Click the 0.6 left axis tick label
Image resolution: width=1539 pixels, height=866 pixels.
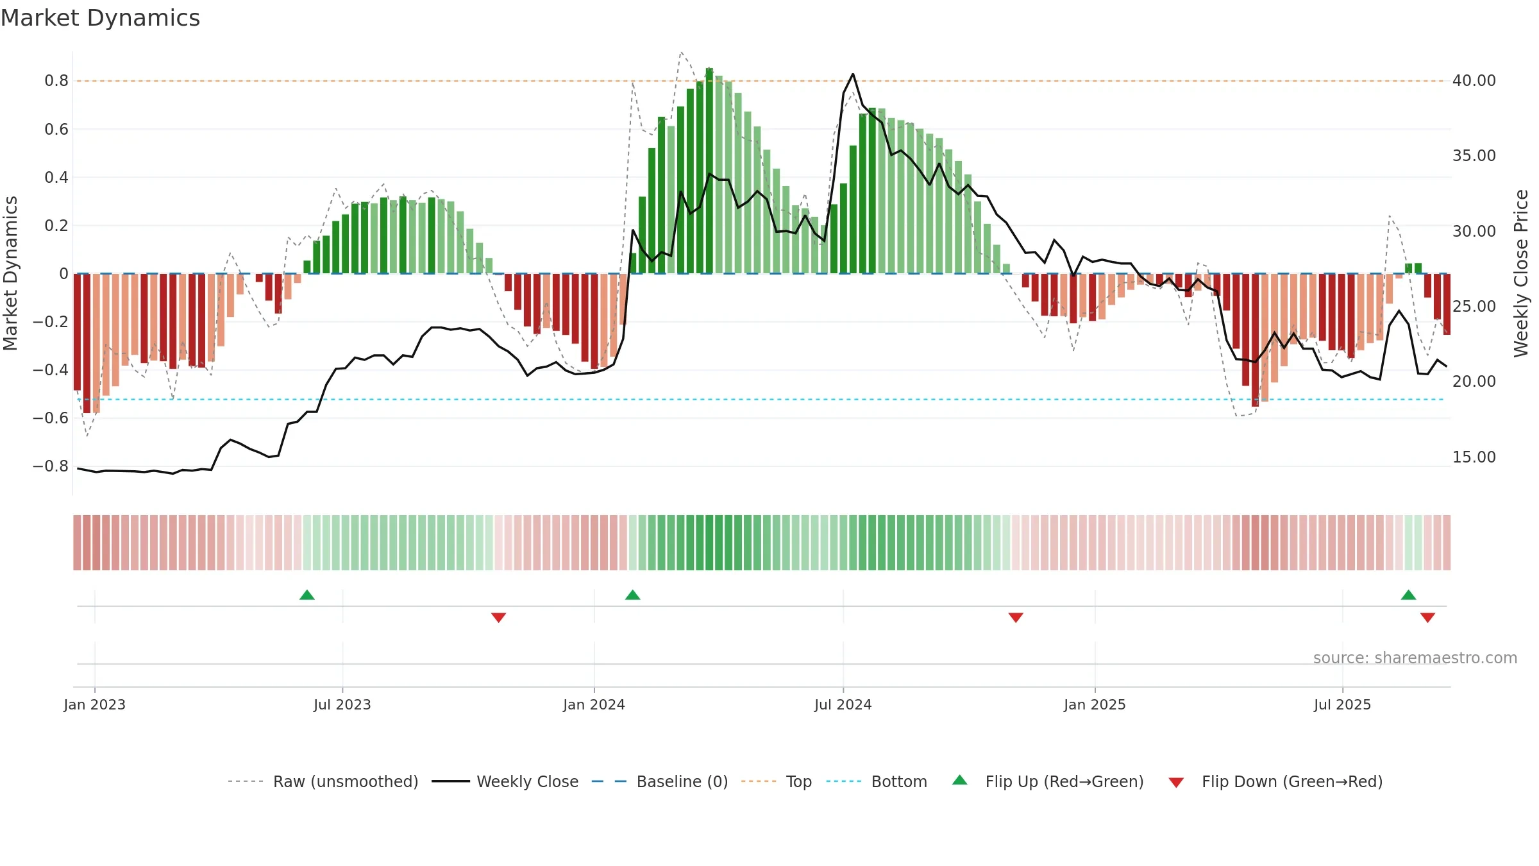pyautogui.click(x=56, y=129)
